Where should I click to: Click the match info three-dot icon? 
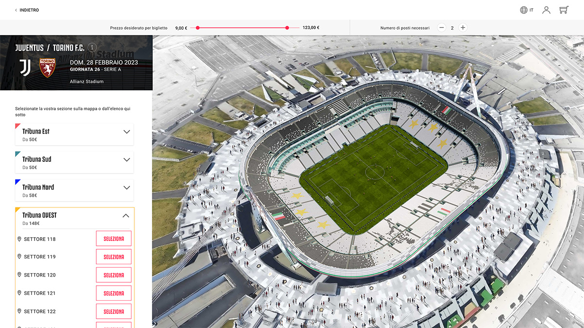point(92,48)
